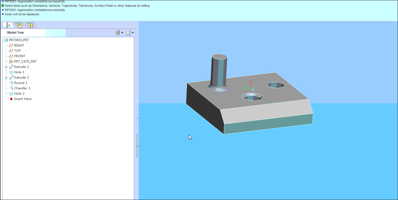Select the RIGHT datum plane icon
Screen dimensions: 398x200
pyautogui.click(x=11, y=45)
